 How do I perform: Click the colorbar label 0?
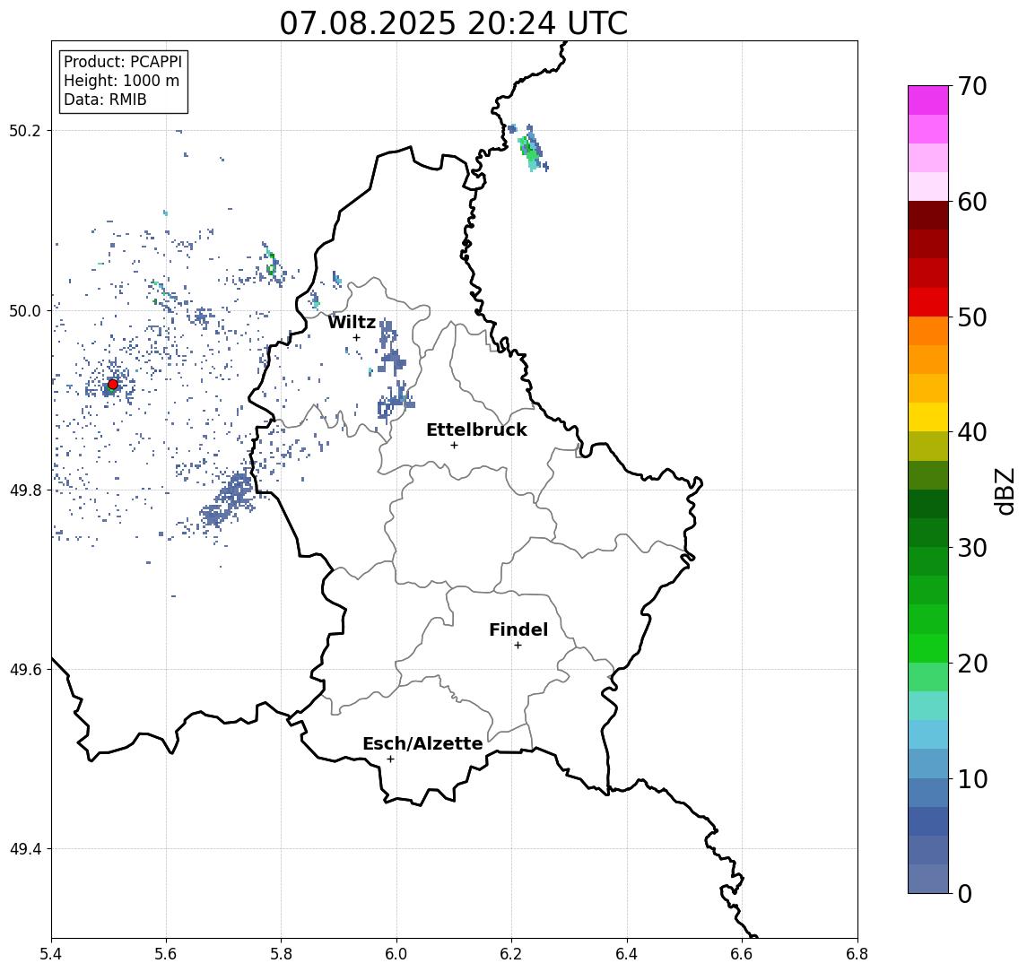[965, 893]
